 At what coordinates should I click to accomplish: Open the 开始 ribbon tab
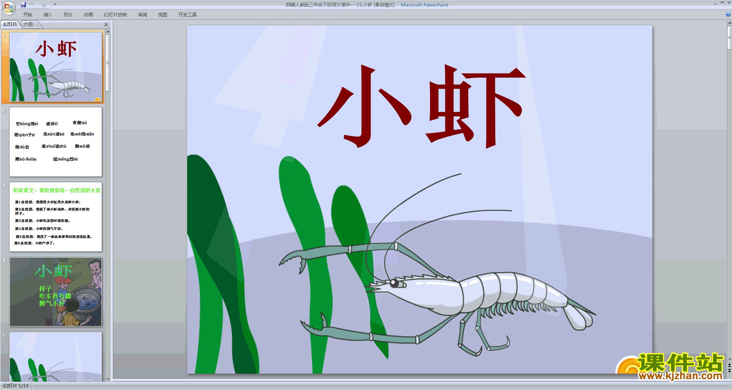(27, 15)
